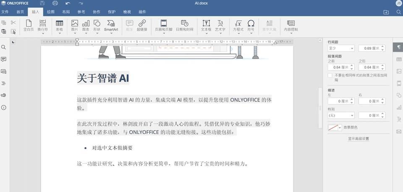Open the About info icon in left sidebar
The image size is (403, 192).
[x=4, y=108]
